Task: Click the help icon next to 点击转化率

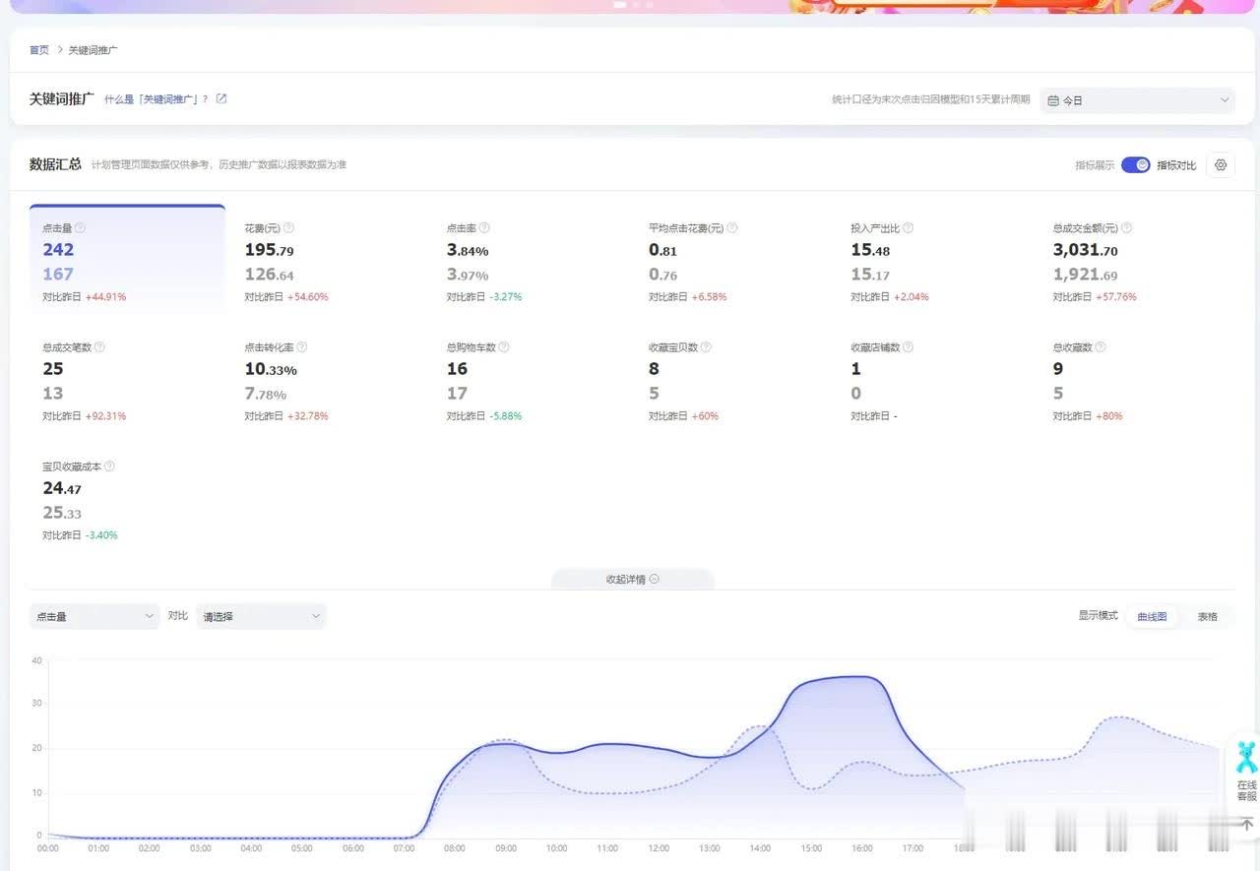Action: click(x=301, y=346)
